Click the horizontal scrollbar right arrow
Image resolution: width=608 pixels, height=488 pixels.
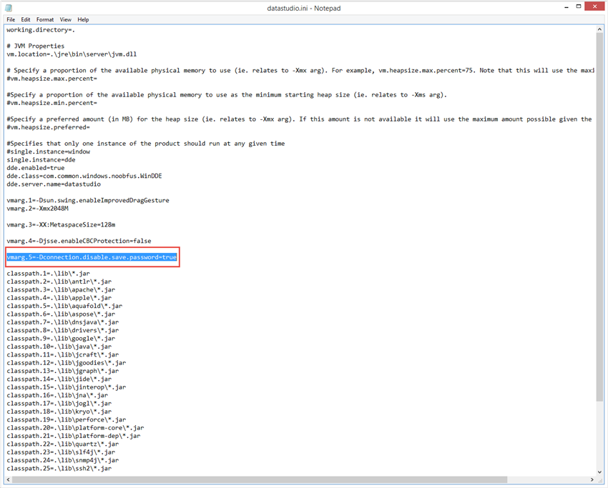pos(592,479)
